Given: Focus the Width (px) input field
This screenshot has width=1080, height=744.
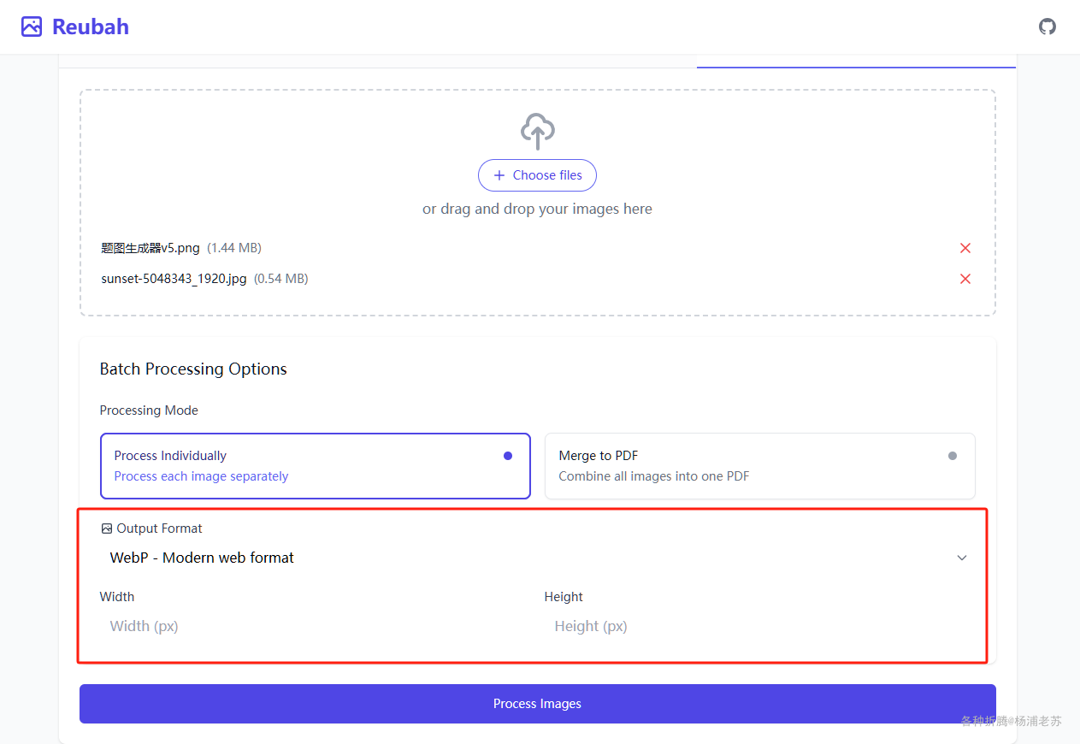Looking at the screenshot, I should (x=315, y=626).
